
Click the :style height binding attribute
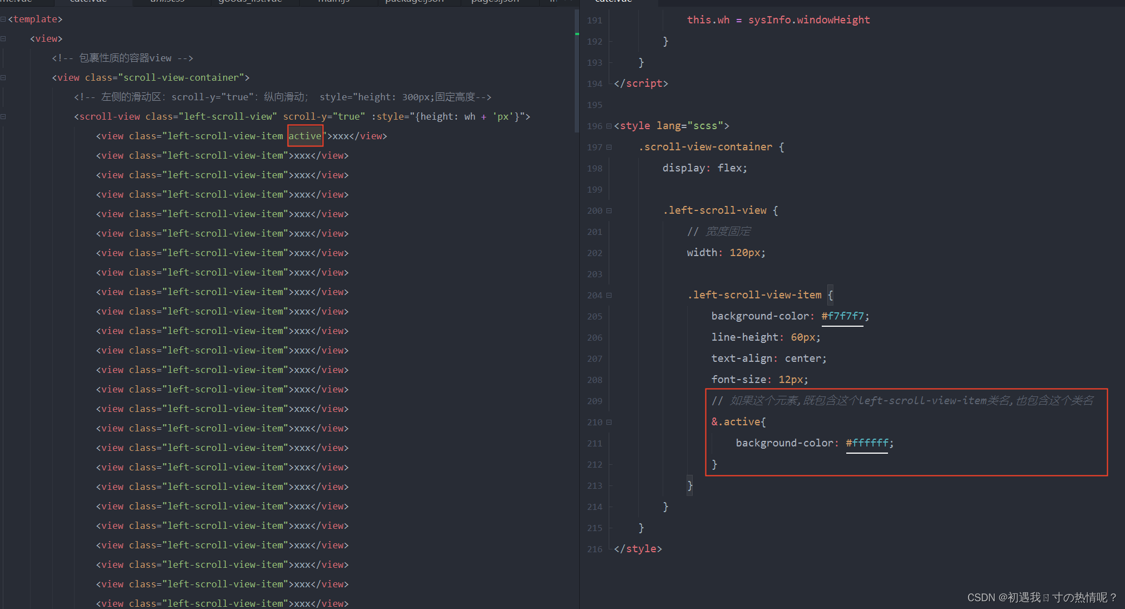coord(447,116)
